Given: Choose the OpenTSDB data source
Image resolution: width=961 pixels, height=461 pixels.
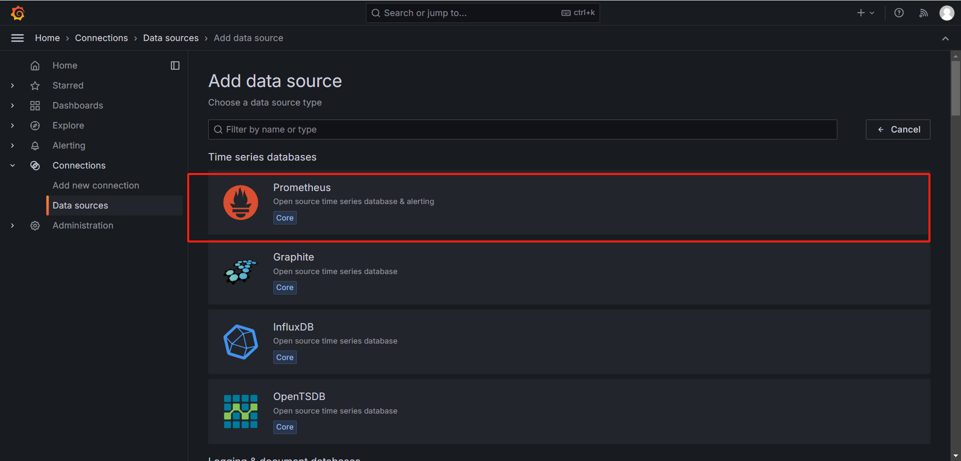Looking at the screenshot, I should [569, 411].
